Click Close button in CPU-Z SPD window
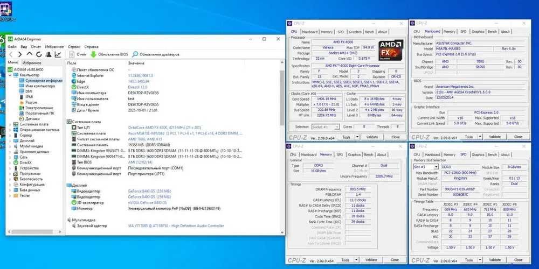This screenshot has height=269, width=539. [518, 260]
